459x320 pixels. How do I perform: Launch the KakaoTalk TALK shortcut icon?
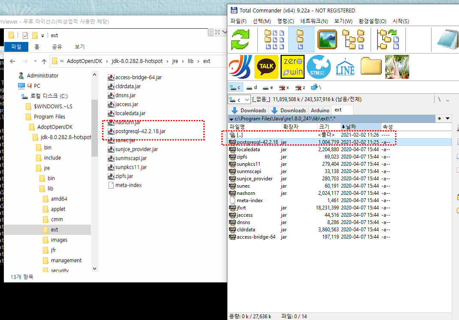click(x=266, y=67)
